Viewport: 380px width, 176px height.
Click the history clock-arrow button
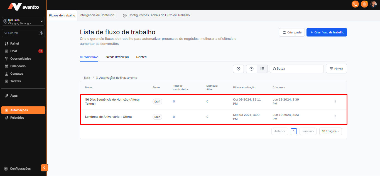pyautogui.click(x=238, y=69)
